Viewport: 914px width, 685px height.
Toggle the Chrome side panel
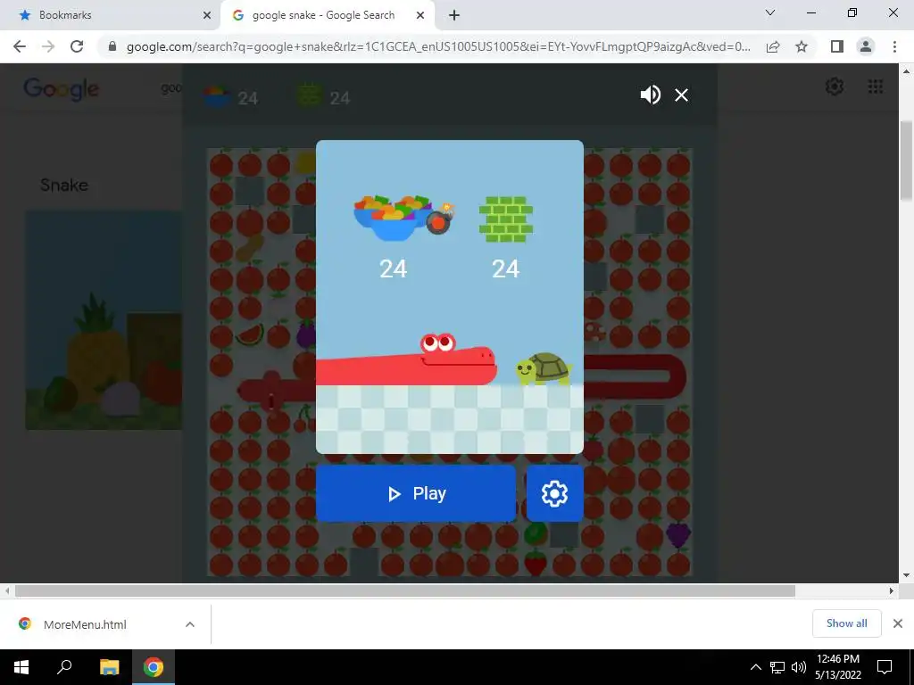coord(837,46)
